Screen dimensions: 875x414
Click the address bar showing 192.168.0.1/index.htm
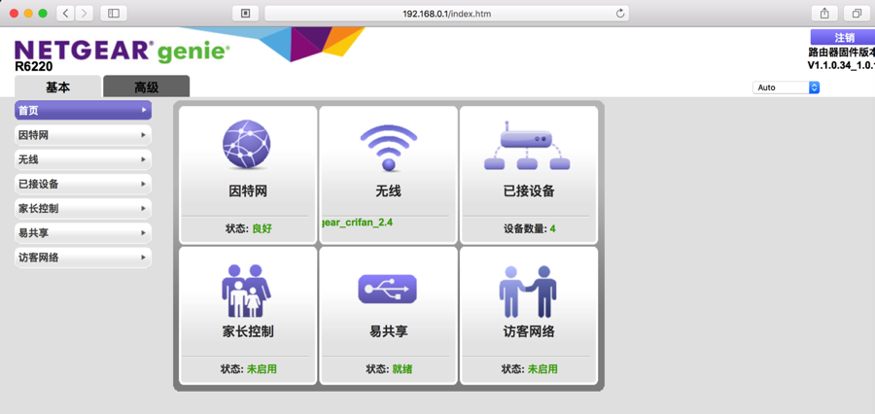[x=446, y=14]
